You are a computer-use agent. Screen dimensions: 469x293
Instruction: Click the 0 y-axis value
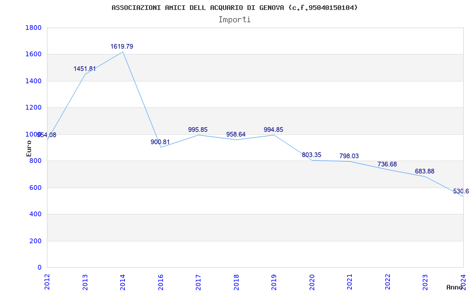39,268
